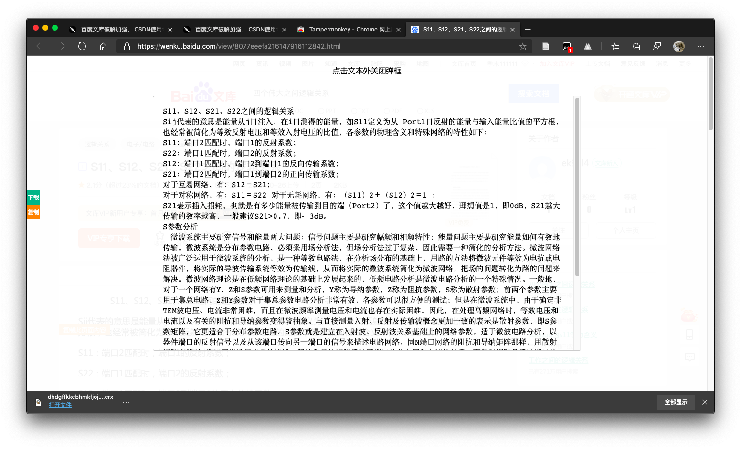Click the 全部显示 downloads button
The width and height of the screenshot is (741, 449).
click(676, 402)
